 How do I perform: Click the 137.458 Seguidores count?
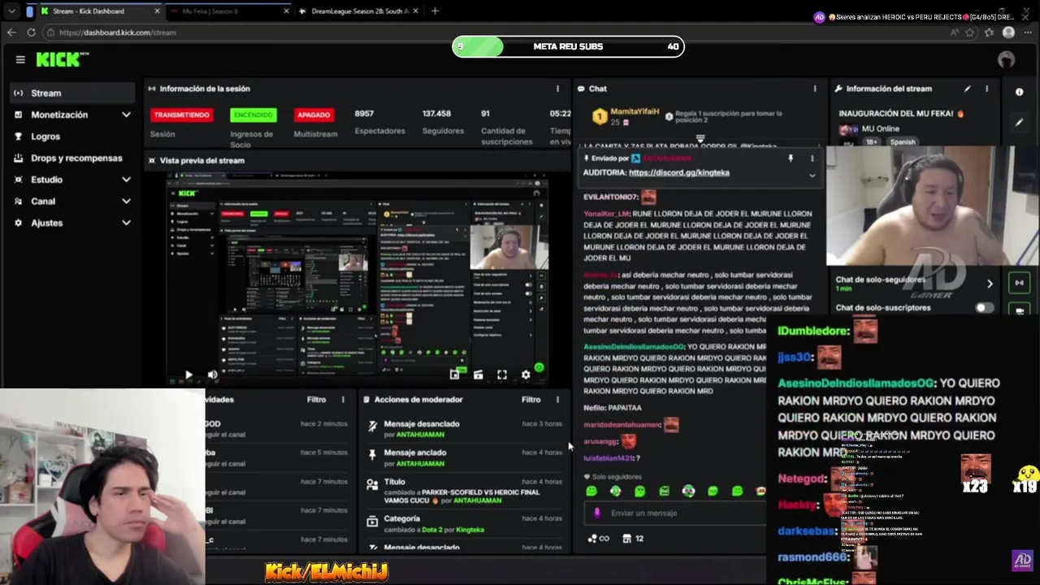[x=436, y=114]
